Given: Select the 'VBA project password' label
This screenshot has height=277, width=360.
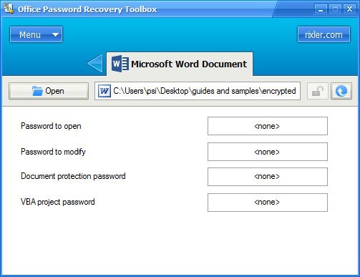Looking at the screenshot, I should click(x=58, y=202).
